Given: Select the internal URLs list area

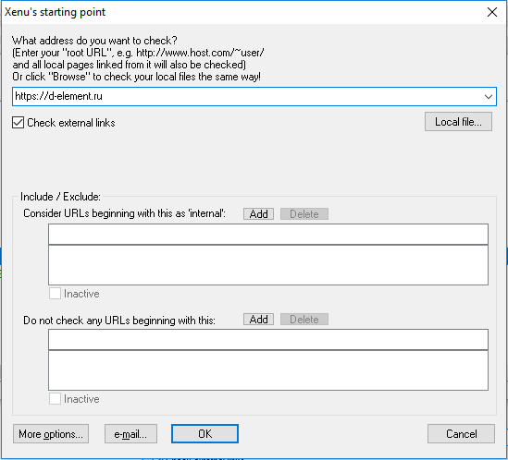Looking at the screenshot, I should (x=268, y=265).
